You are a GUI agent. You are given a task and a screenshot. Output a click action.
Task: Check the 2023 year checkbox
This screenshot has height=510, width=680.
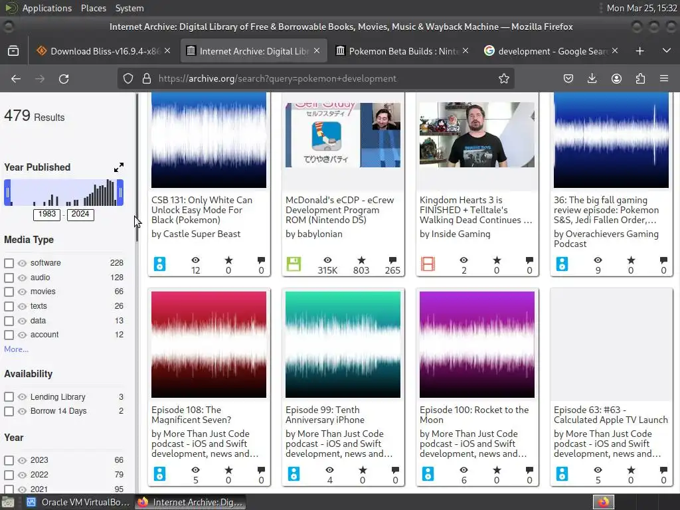9,461
